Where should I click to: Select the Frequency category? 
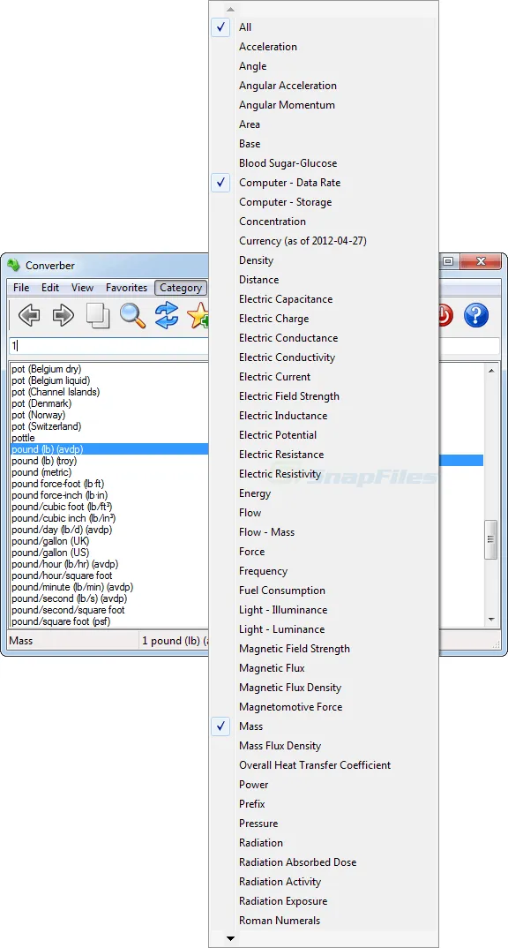(324, 571)
